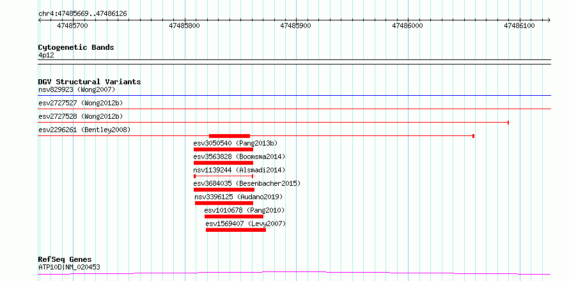Open variant nsv829923 (Wong2007)
This screenshot has height=281, width=569.
[x=77, y=89]
